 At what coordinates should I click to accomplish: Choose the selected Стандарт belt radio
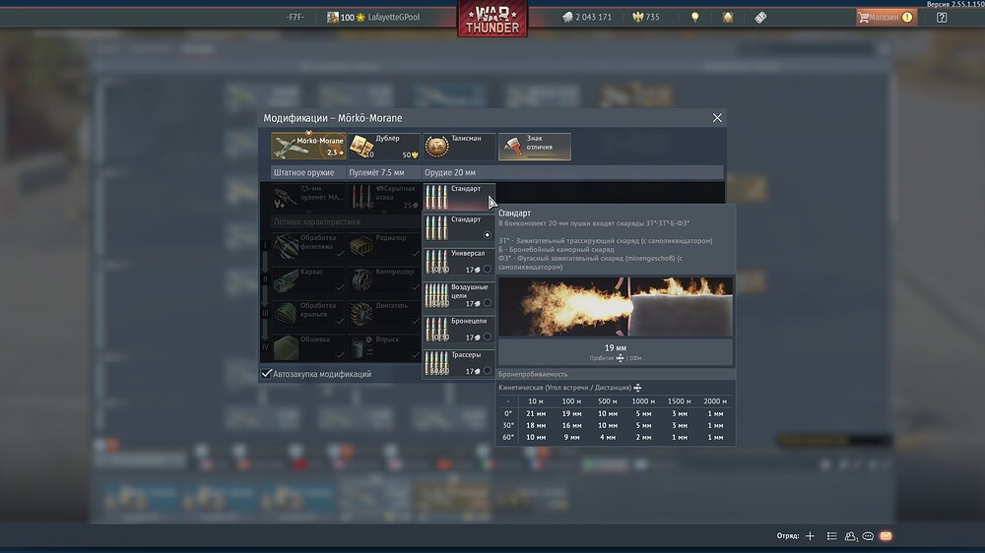[x=487, y=235]
